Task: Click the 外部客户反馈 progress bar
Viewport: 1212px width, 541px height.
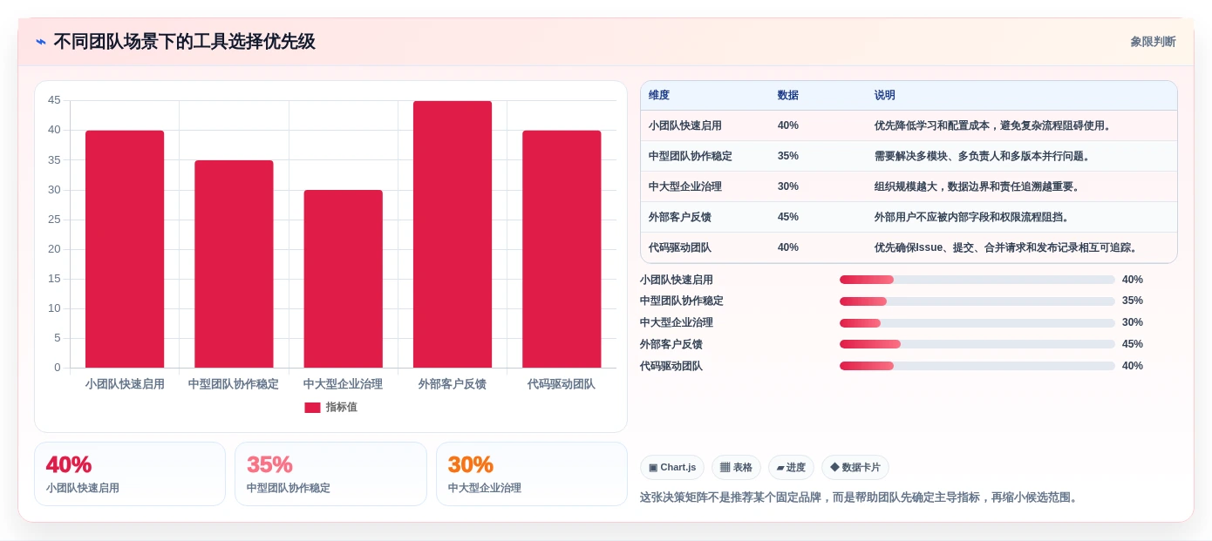Action: coord(977,344)
